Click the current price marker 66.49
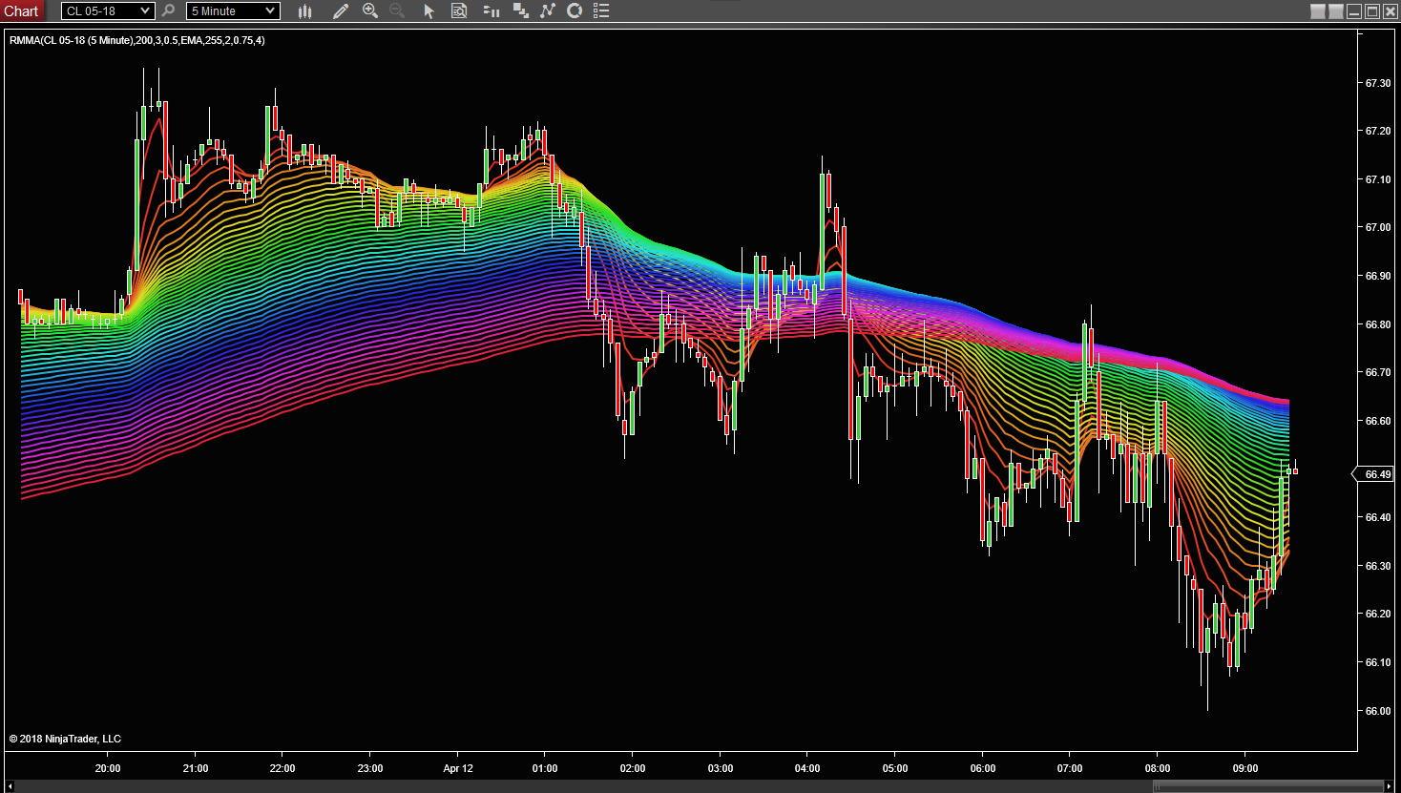 point(1374,474)
